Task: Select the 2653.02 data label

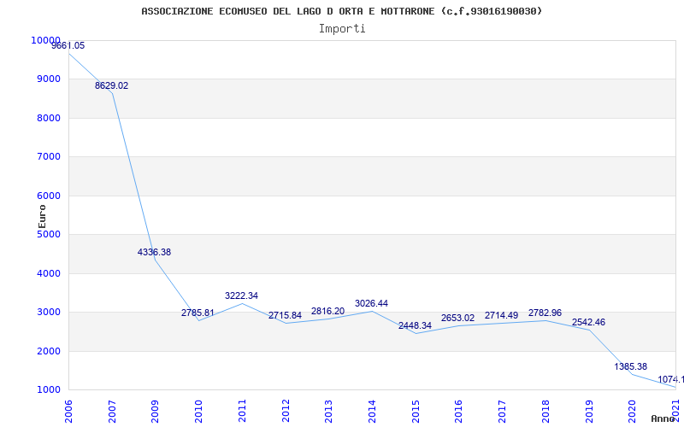Action: [457, 318]
